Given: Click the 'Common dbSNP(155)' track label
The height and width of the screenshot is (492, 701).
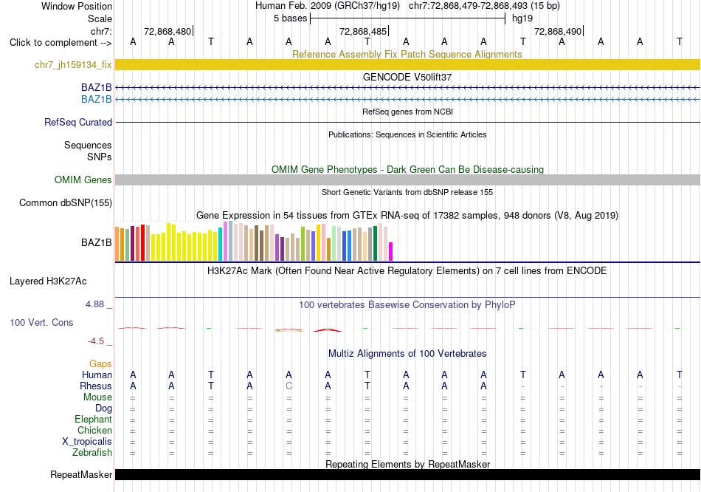Looking at the screenshot, I should tap(65, 203).
